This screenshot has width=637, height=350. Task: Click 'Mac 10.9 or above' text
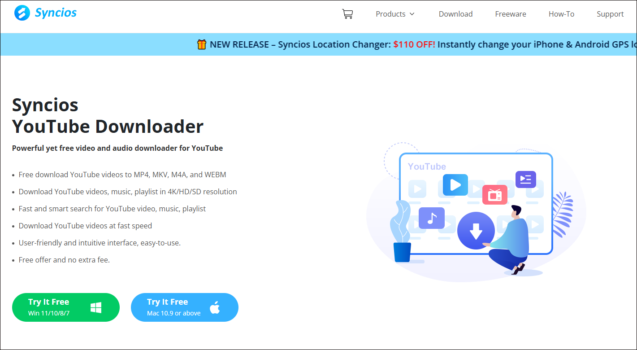click(x=174, y=313)
